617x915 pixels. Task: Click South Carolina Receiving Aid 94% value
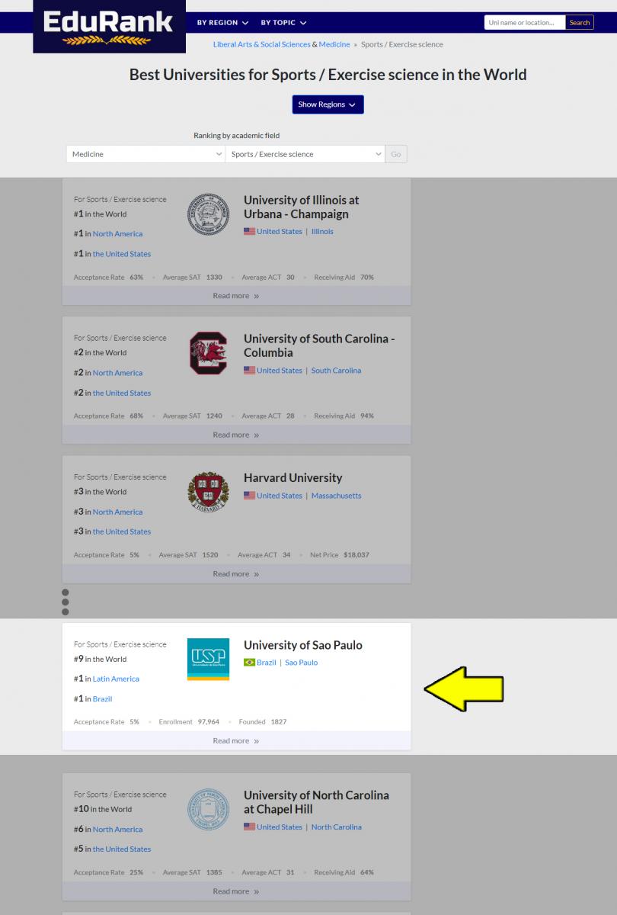[x=366, y=416]
